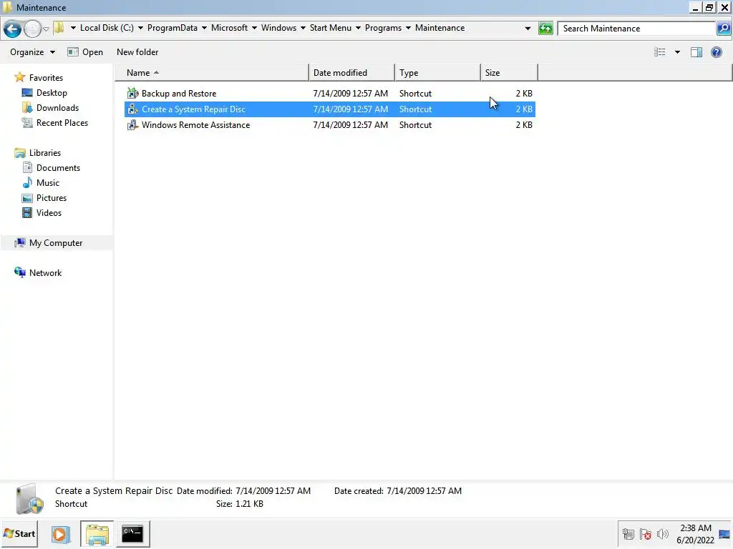Open the Pictures library
Viewport: 733px width, 549px height.
52,197
